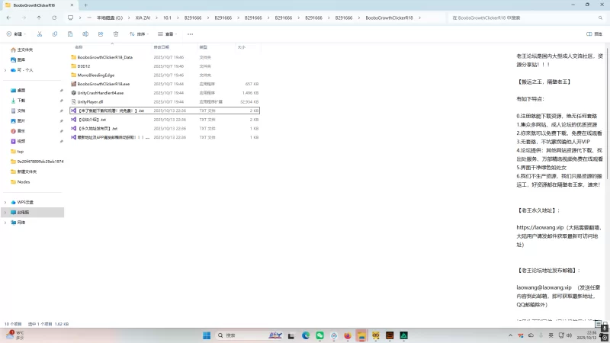Expand the 此电脑 tree node

(x=5, y=213)
